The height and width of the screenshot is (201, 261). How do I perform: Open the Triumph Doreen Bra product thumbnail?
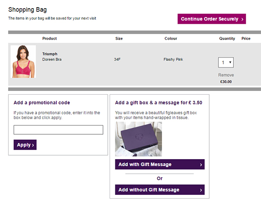(x=23, y=61)
